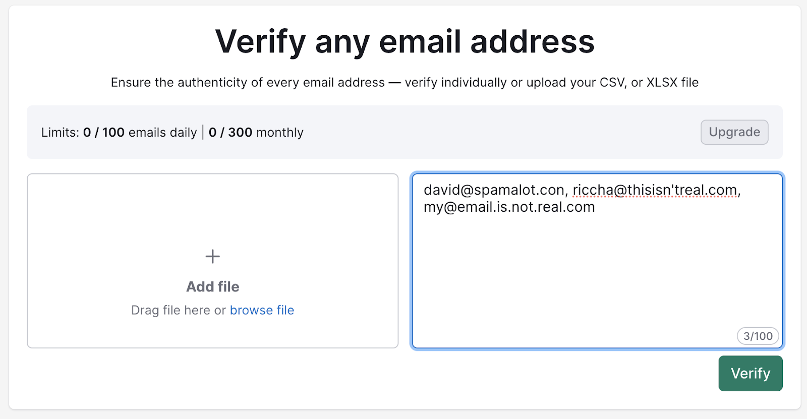Click the subtitle about CSV or XLSX upload

(405, 83)
